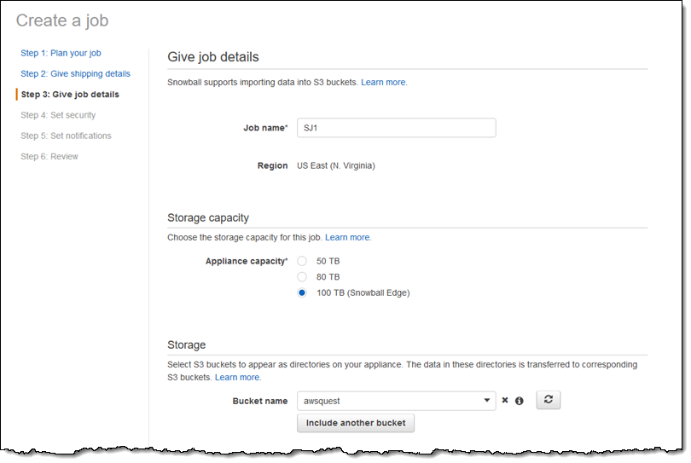The image size is (691, 463).
Task: Click the Include another bucket button
Action: pyautogui.click(x=355, y=423)
